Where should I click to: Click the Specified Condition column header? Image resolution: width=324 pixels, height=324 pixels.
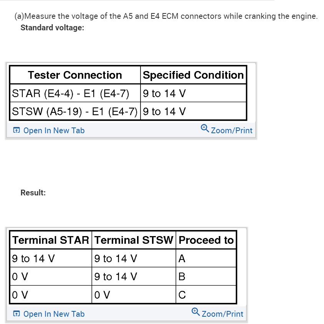(193, 75)
